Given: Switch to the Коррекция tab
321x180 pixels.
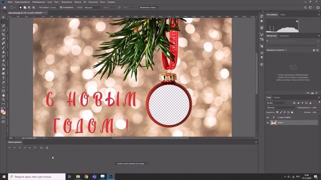Looking at the screenshot, I should click(284, 36).
